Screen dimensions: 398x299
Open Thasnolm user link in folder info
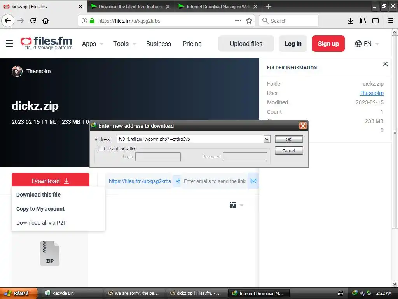tap(371, 93)
